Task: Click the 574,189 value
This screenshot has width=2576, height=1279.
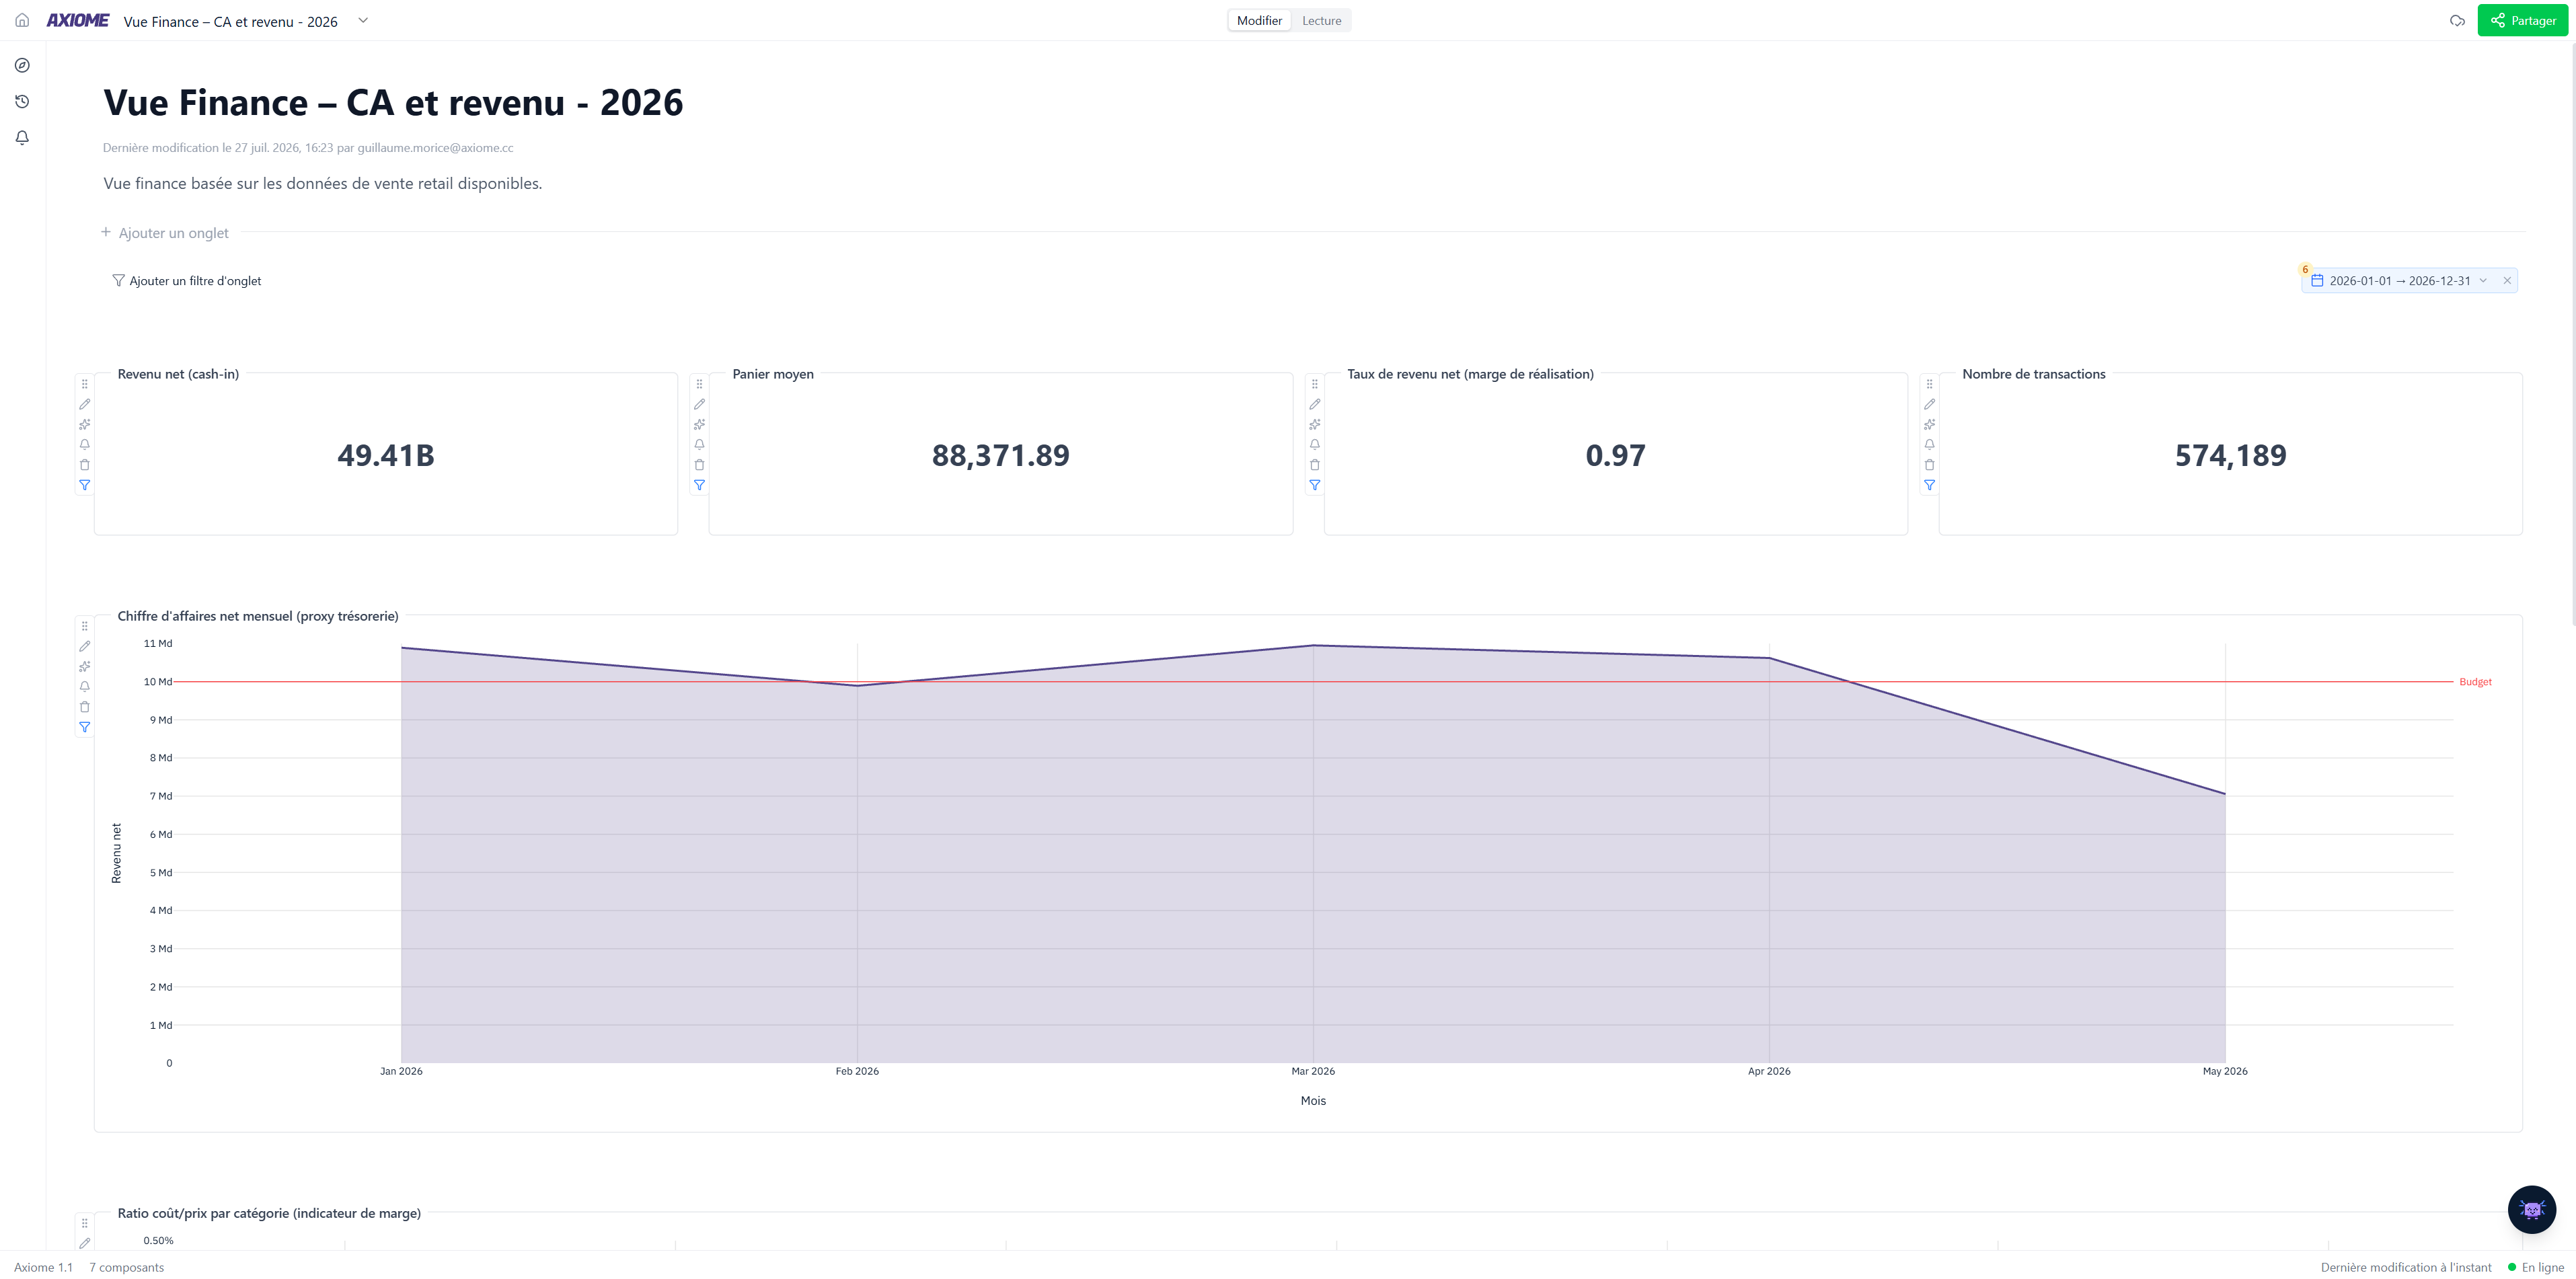Action: [x=2230, y=455]
